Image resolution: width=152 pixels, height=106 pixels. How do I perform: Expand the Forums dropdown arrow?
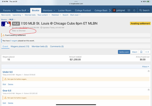(x=13, y=10)
